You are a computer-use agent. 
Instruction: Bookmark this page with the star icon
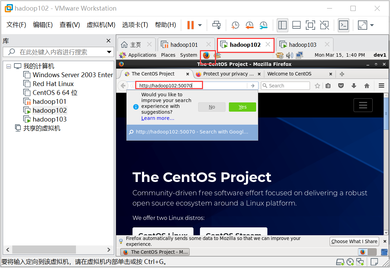point(317,86)
